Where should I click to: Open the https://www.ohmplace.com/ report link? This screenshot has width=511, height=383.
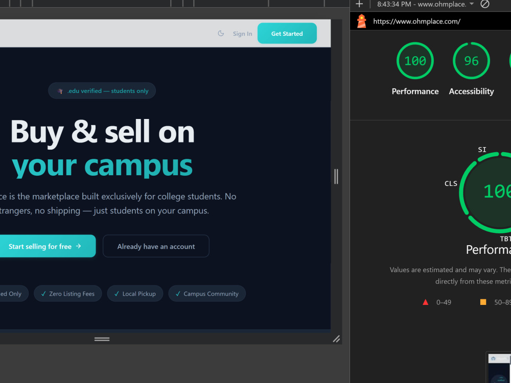pyautogui.click(x=417, y=21)
